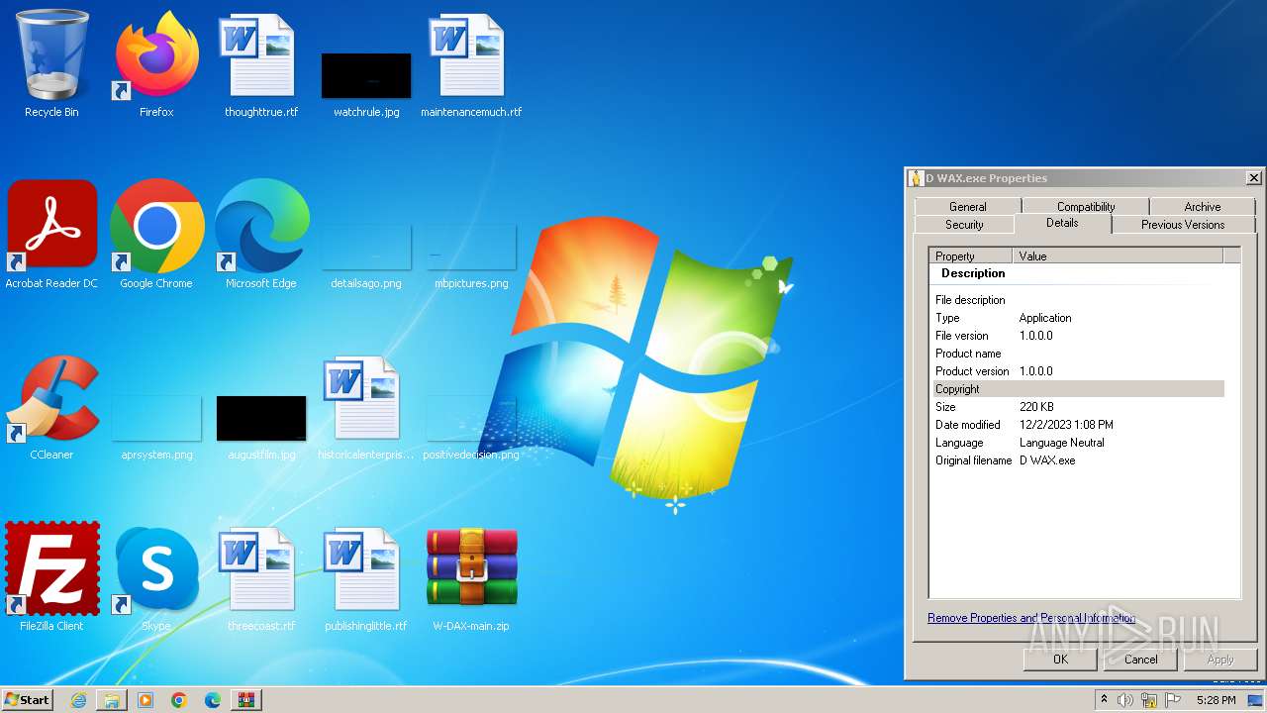Open Edge from the taskbar
The width and height of the screenshot is (1267, 713).
(x=213, y=700)
